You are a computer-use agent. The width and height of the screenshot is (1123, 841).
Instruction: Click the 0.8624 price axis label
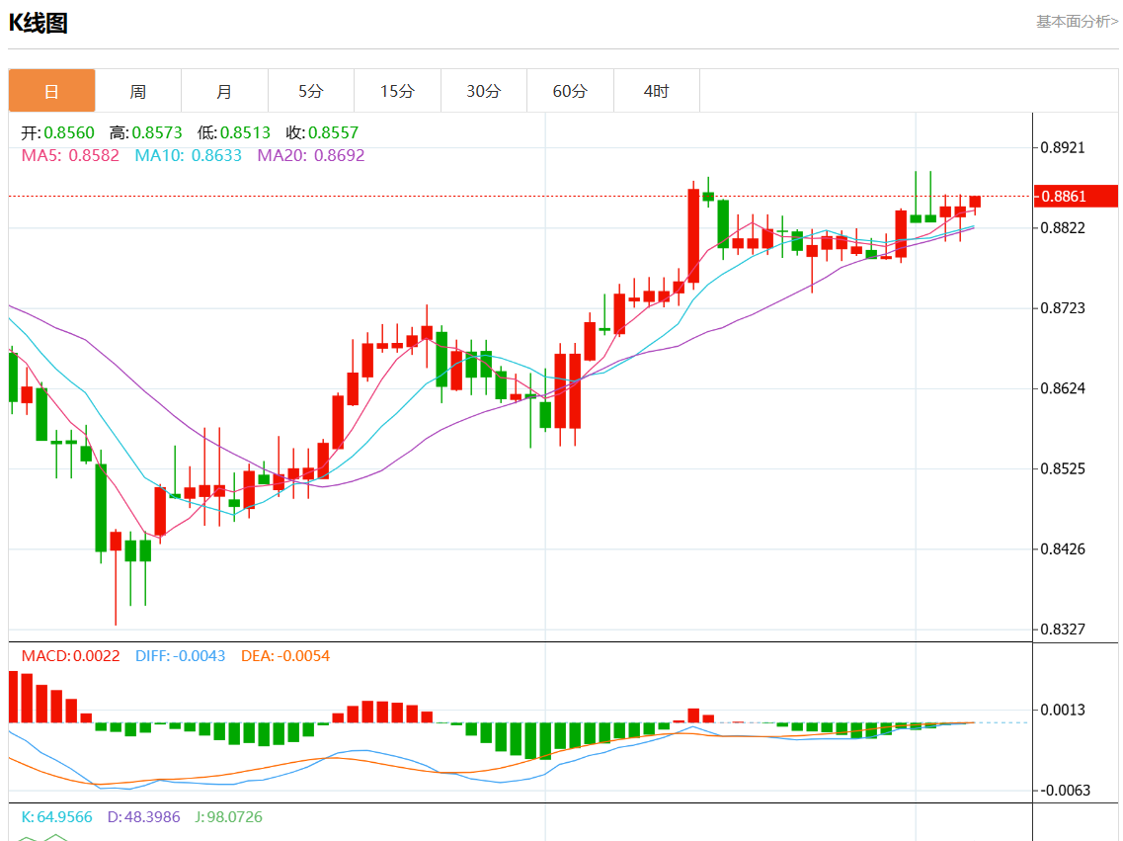click(1063, 388)
